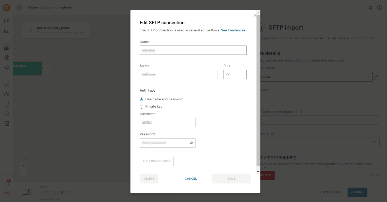Open the People icon in sidebar

[7, 94]
